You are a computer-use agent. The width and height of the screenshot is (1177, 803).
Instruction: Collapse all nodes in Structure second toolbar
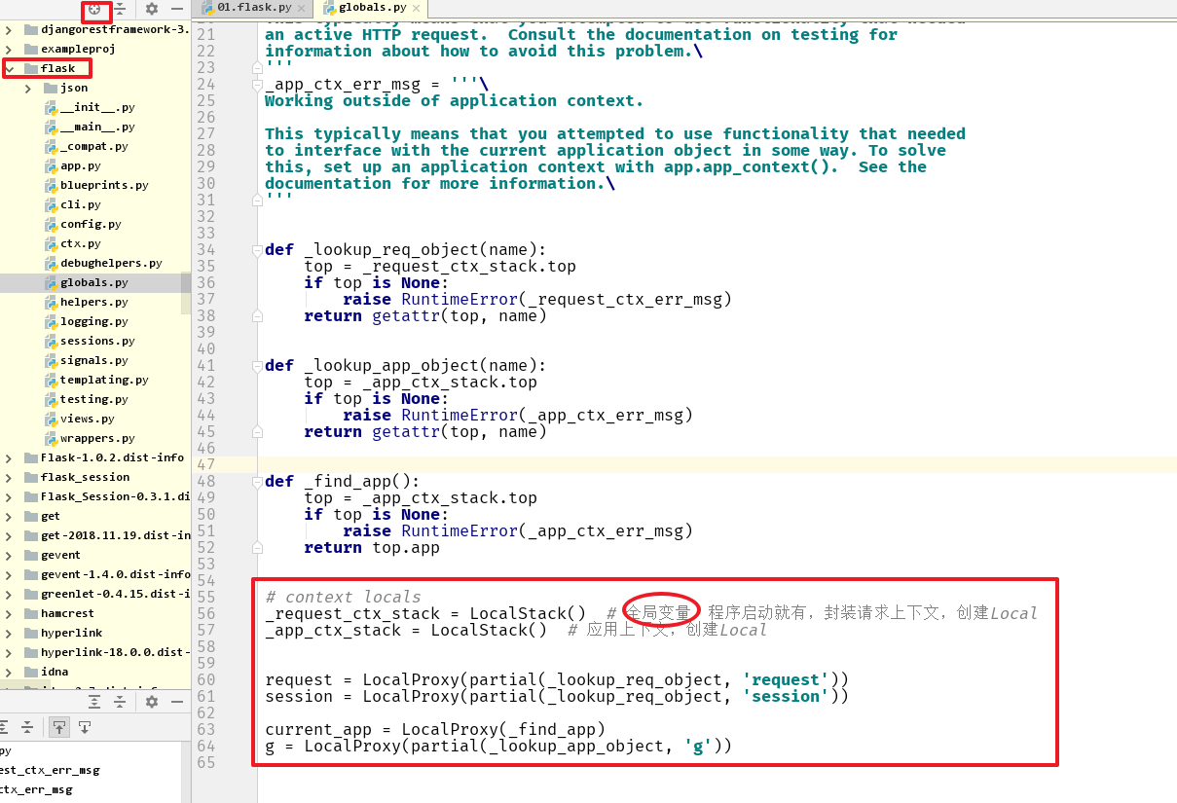[x=27, y=727]
